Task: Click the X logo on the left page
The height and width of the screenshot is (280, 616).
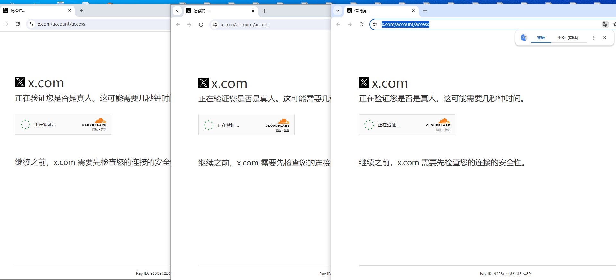Action: pyautogui.click(x=20, y=82)
